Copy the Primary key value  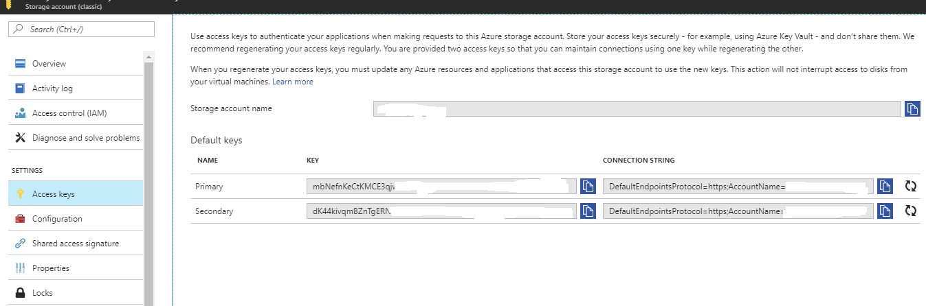(588, 187)
